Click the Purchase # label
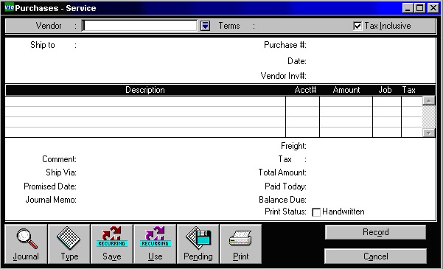 coord(285,45)
